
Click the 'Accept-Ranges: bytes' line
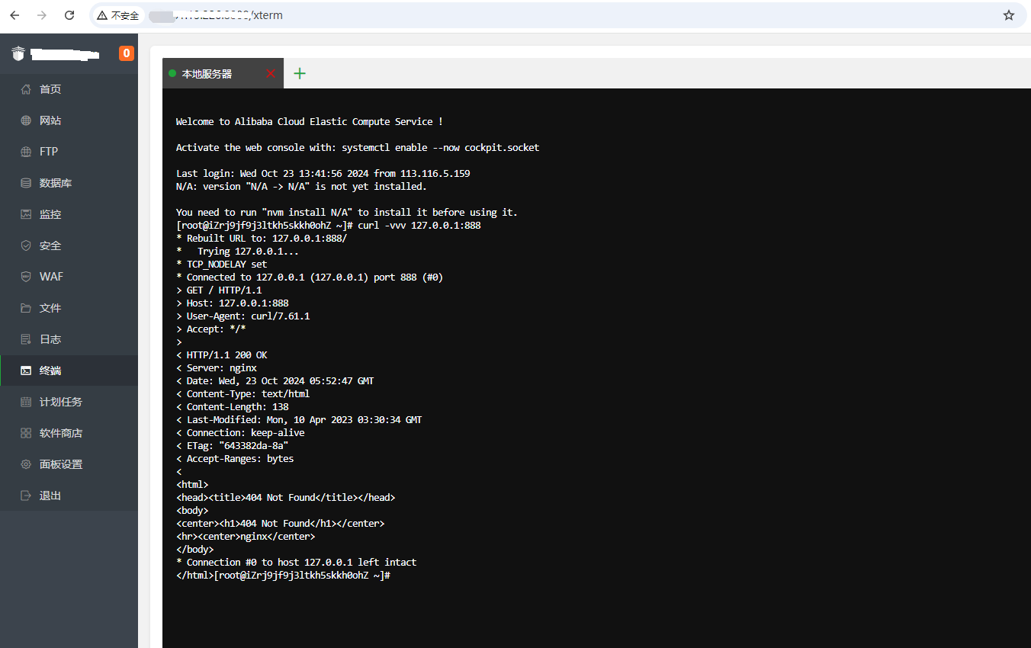pos(235,459)
